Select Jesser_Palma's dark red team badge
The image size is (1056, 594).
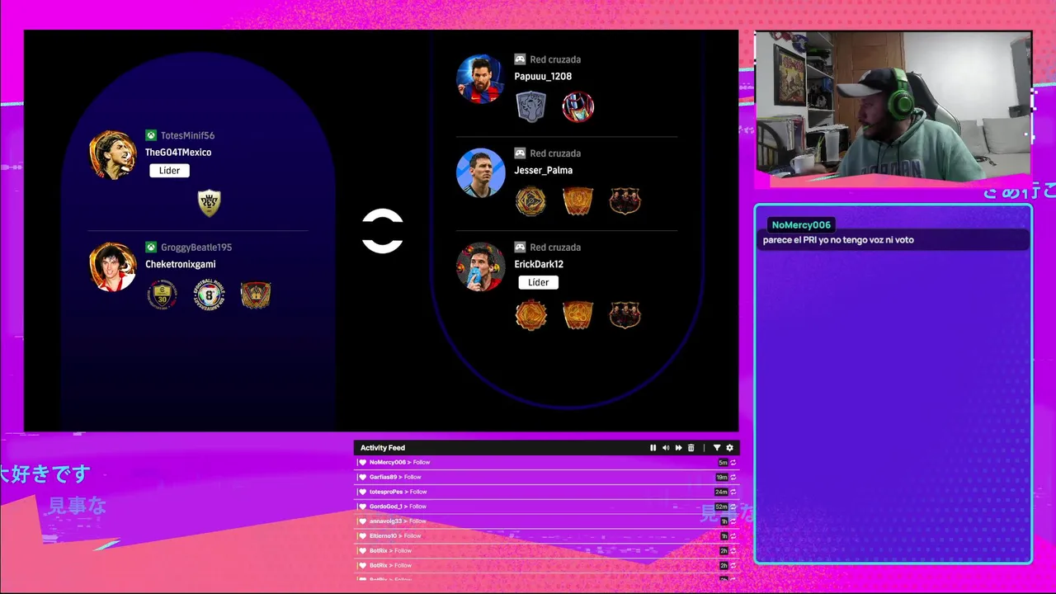pyautogui.click(x=625, y=201)
